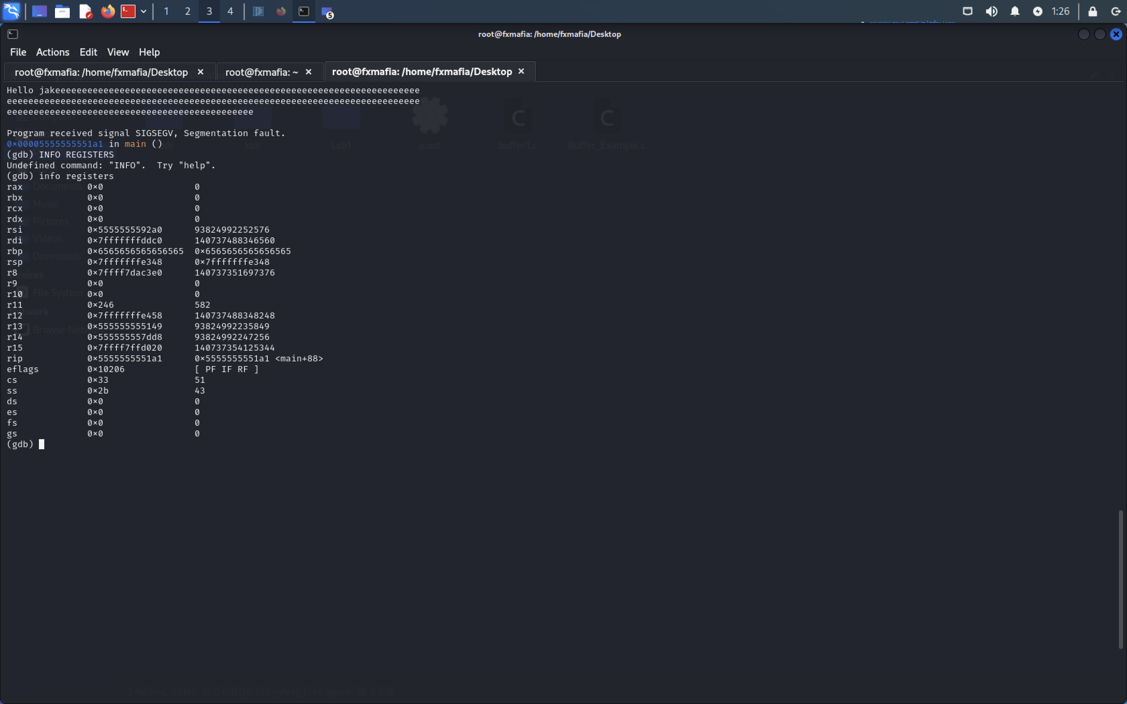The height and width of the screenshot is (704, 1127).
Task: Open the View menu
Action: [118, 52]
